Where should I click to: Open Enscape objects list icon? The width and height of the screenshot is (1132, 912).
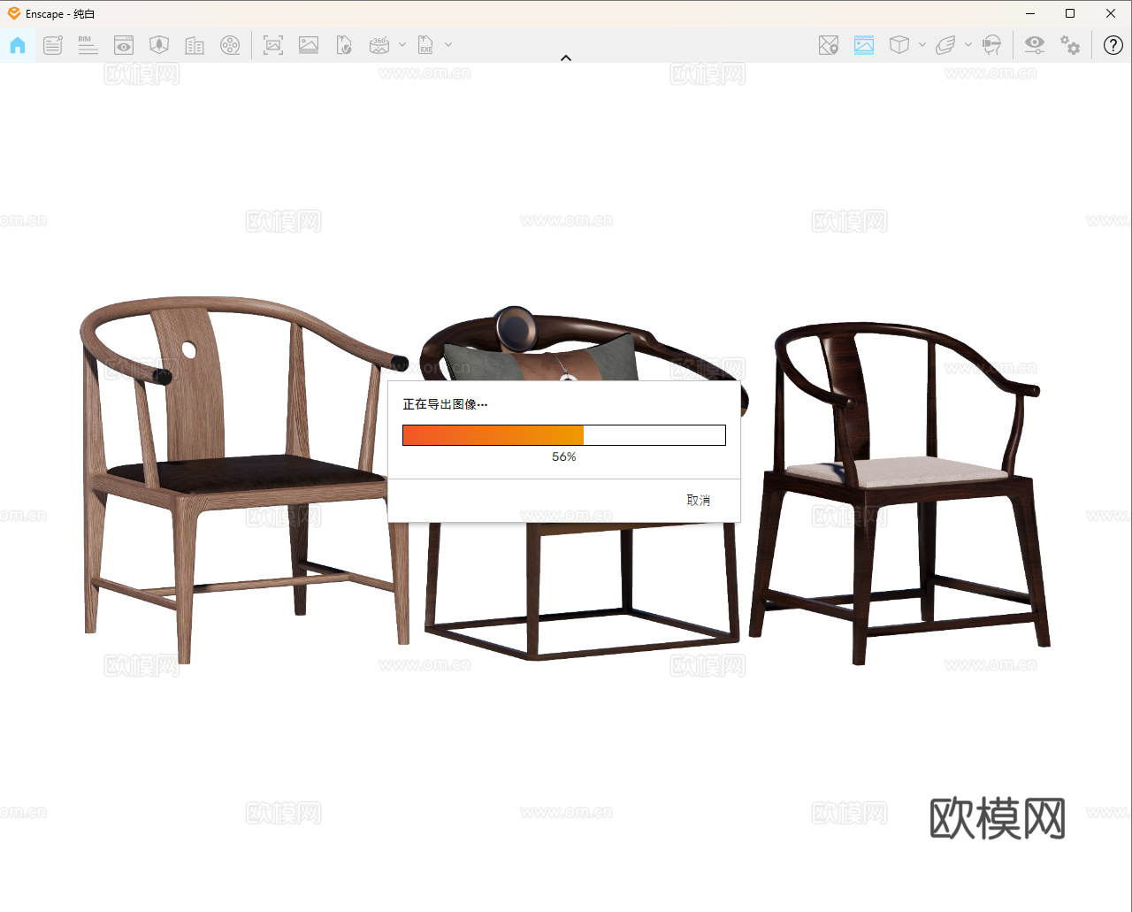[53, 45]
